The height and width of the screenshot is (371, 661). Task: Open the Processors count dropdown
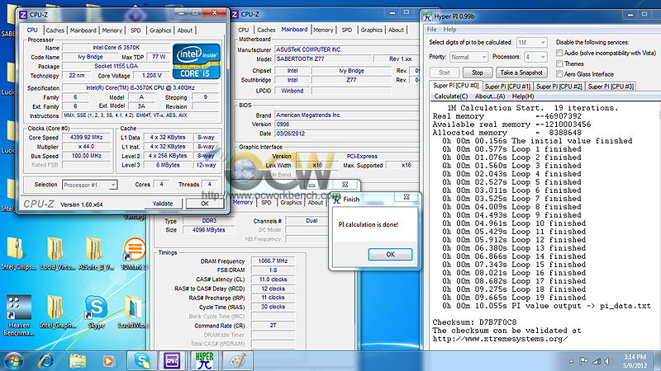535,57
